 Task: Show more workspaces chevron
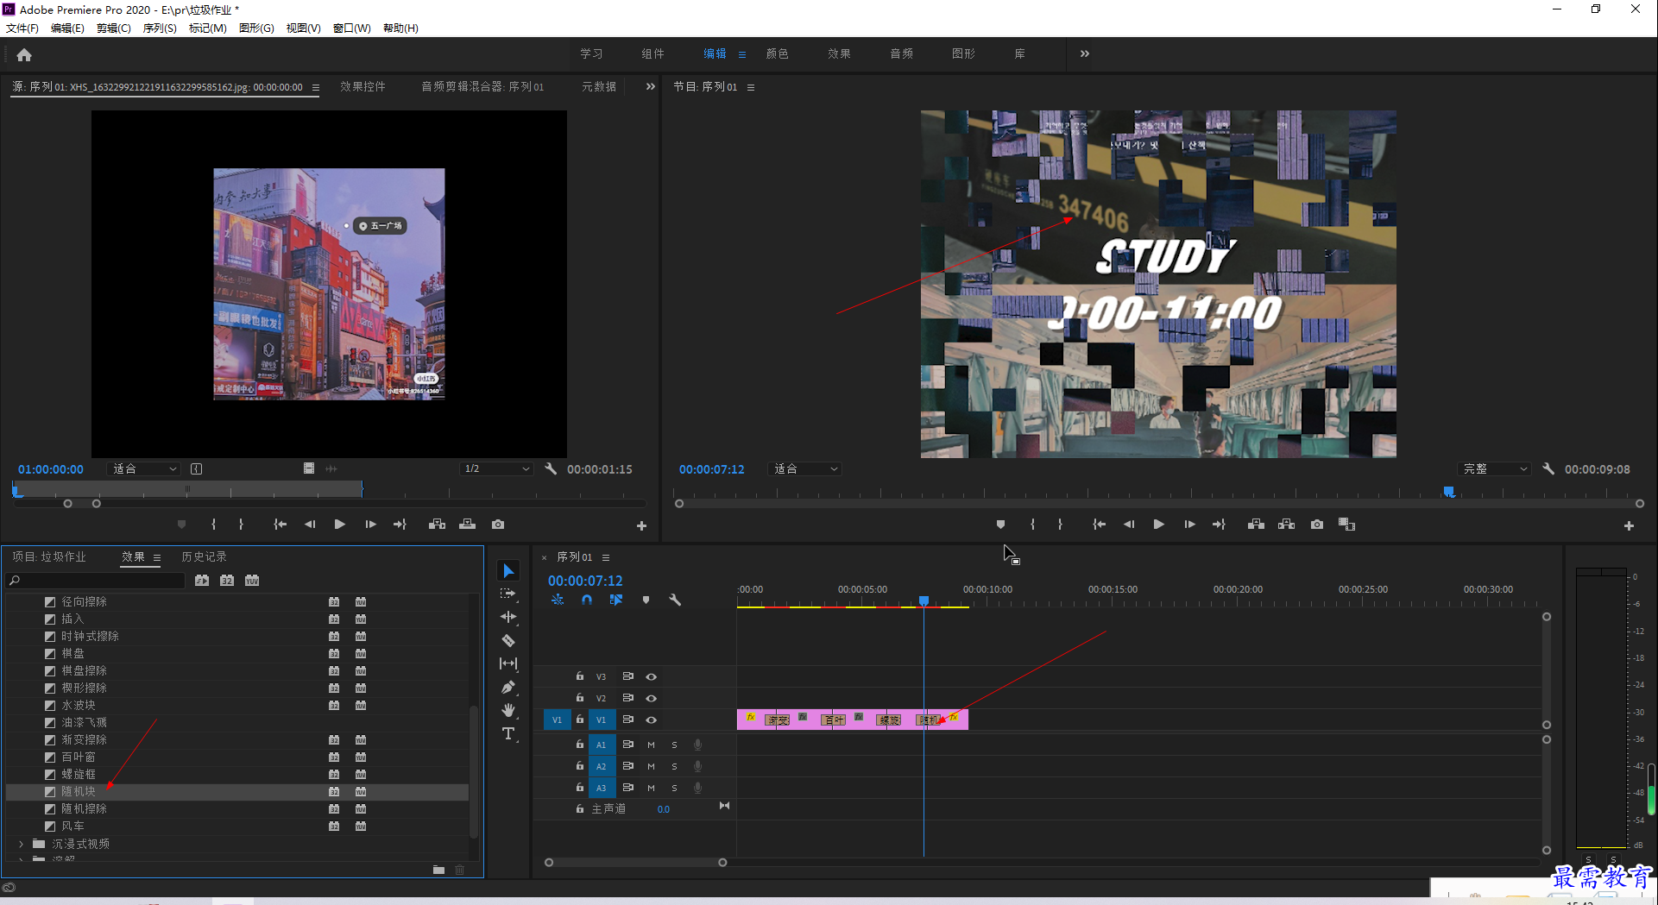tap(1085, 53)
